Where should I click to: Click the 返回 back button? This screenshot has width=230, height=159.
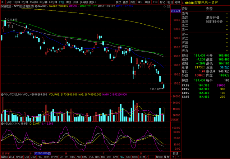point(177,2)
